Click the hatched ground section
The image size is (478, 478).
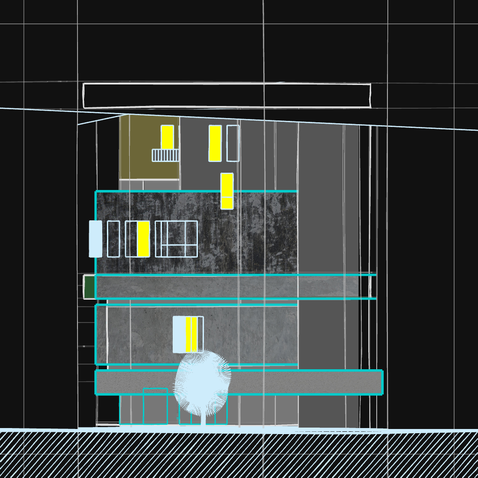pos(239,455)
